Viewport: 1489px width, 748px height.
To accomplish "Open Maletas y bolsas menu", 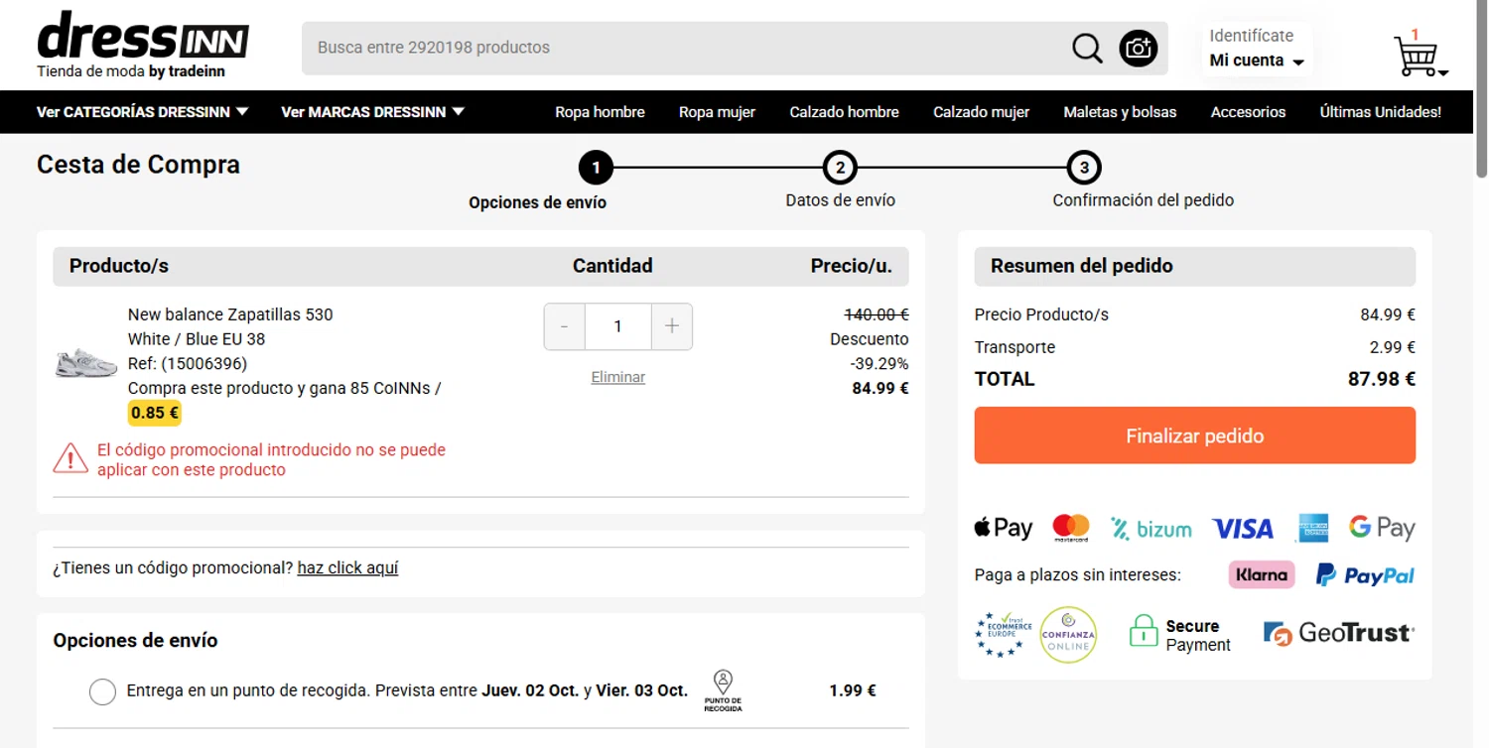I will (1120, 112).
